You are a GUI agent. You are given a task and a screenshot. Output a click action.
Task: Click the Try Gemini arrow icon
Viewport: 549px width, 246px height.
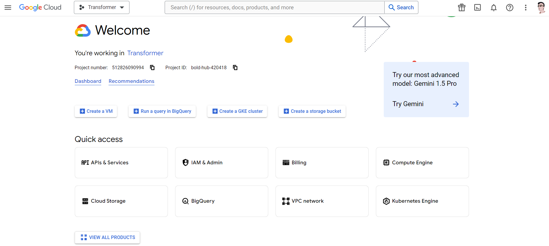point(456,104)
